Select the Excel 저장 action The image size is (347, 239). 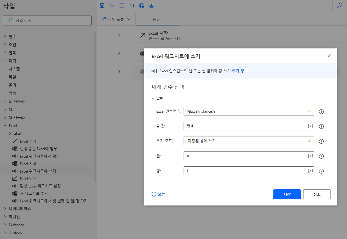(25, 164)
